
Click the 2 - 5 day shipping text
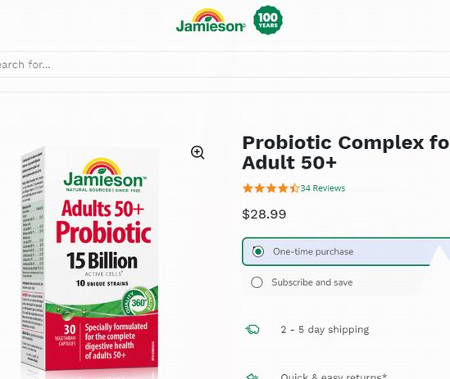tap(325, 330)
